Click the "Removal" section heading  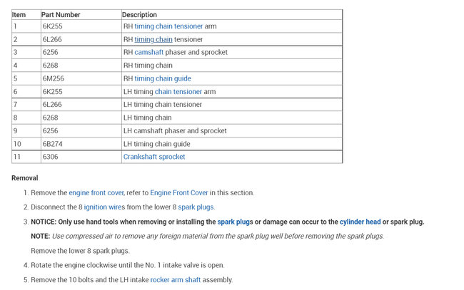(x=25, y=177)
